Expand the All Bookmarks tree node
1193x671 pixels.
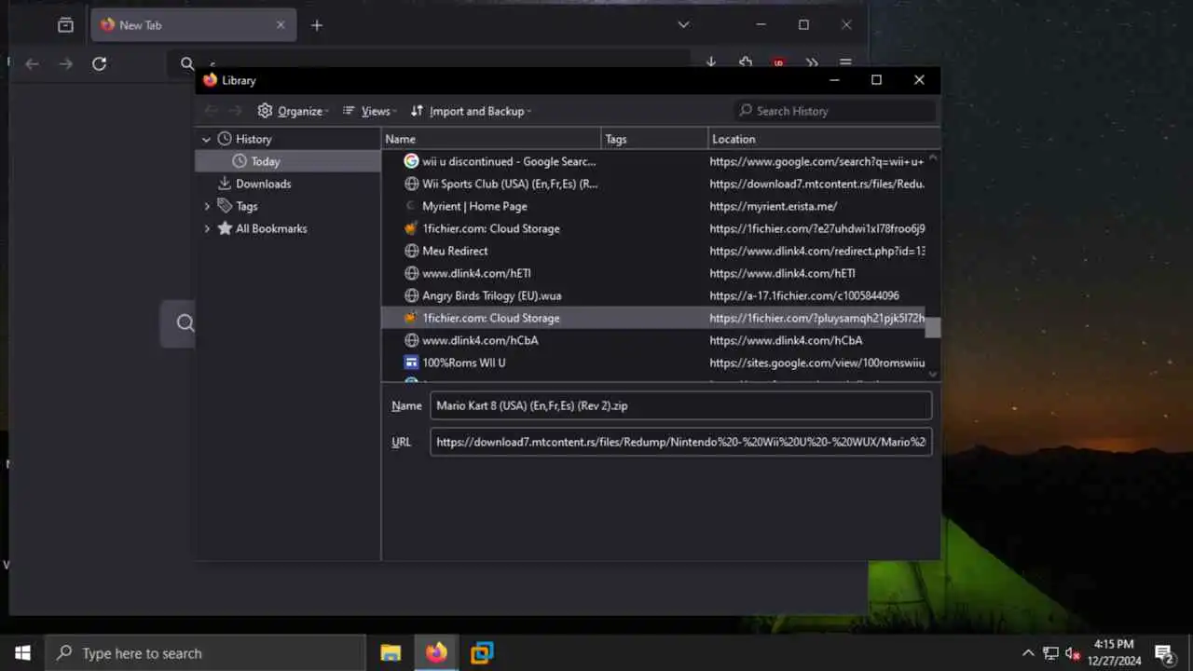(206, 228)
